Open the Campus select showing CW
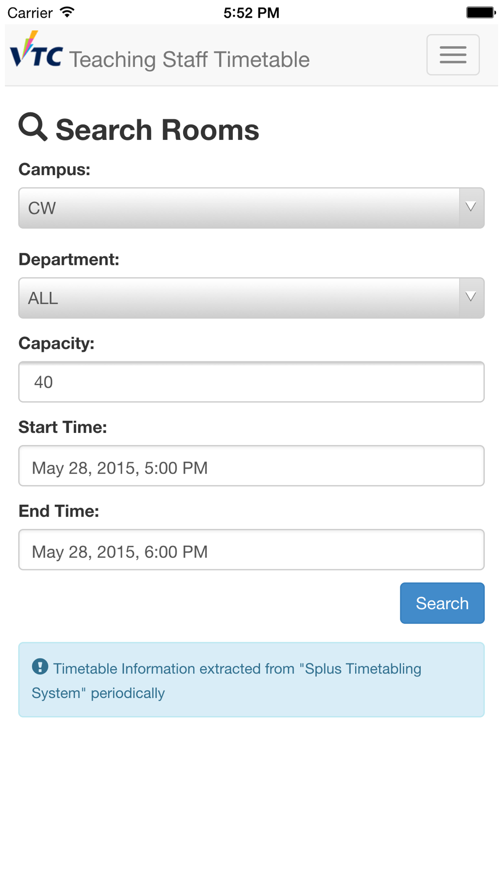The height and width of the screenshot is (895, 503). [239, 208]
